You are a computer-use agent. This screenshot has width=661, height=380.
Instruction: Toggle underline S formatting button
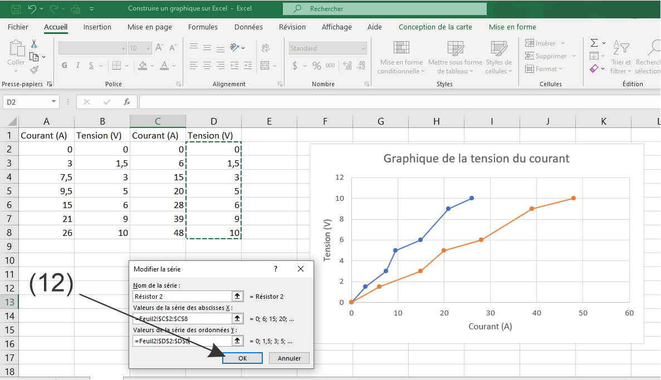[92, 66]
